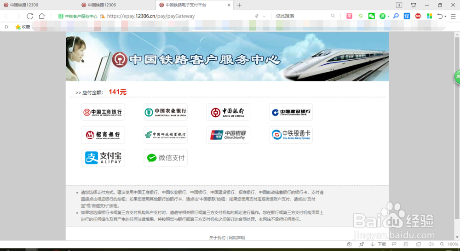This screenshot has width=460, height=251.
Task: Expand the dropdown arrow next to lightning icon
Action: (264, 17)
